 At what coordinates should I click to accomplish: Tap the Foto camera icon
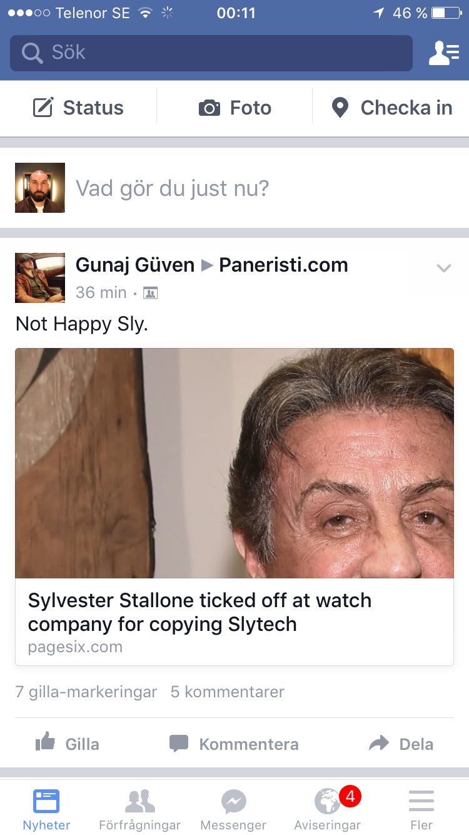pos(209,108)
